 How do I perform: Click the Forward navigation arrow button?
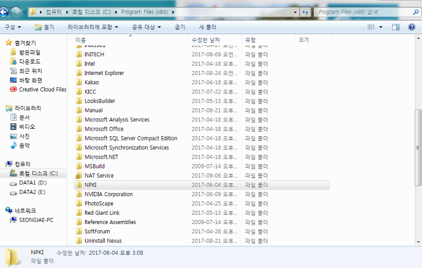click(x=16, y=12)
